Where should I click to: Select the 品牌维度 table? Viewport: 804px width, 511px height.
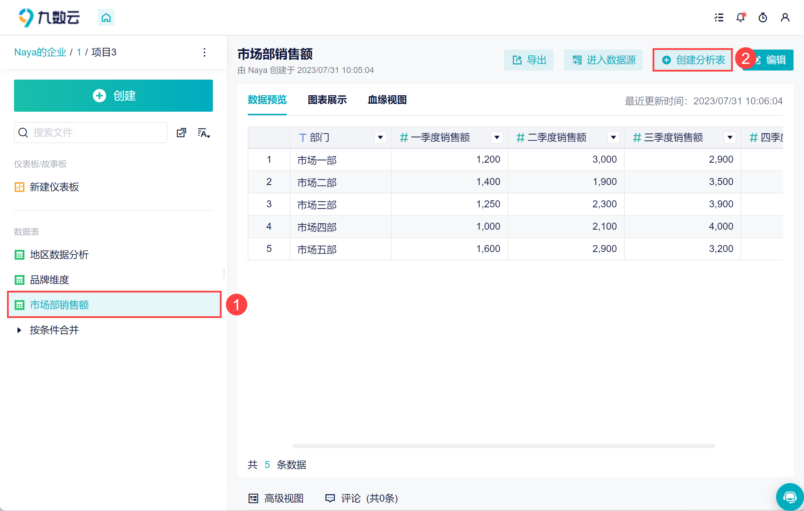click(113, 280)
